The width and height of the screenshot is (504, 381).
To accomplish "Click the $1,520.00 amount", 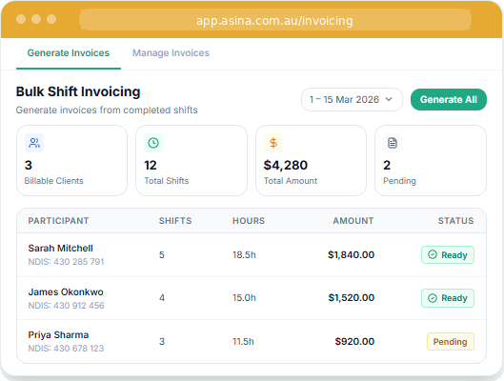I will click(x=351, y=298).
